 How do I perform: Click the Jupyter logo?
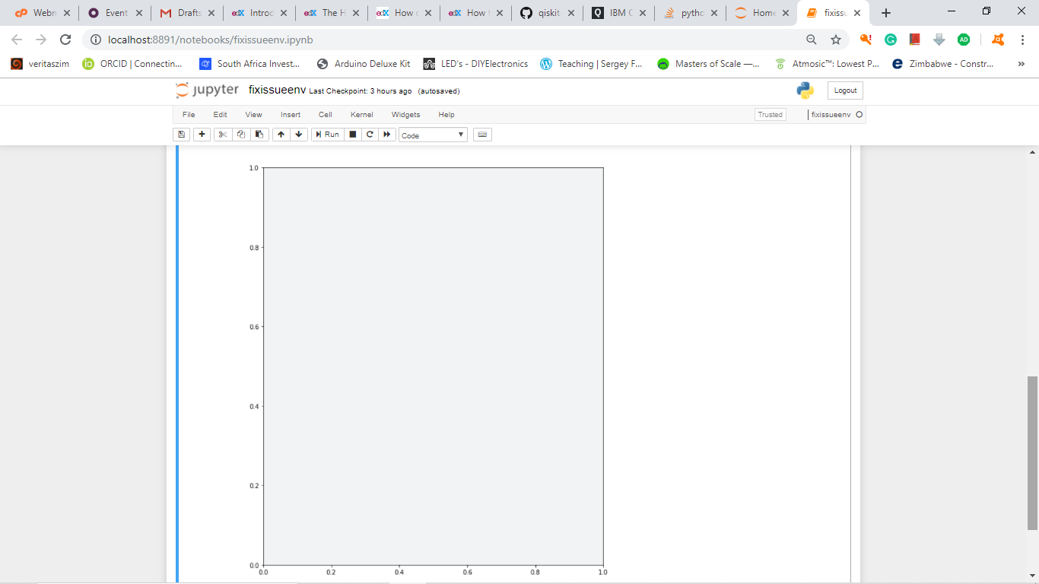207,90
